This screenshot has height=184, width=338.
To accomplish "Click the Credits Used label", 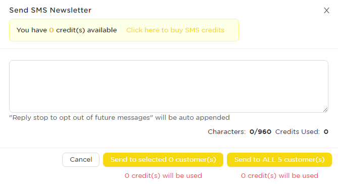I will [x=298, y=131].
